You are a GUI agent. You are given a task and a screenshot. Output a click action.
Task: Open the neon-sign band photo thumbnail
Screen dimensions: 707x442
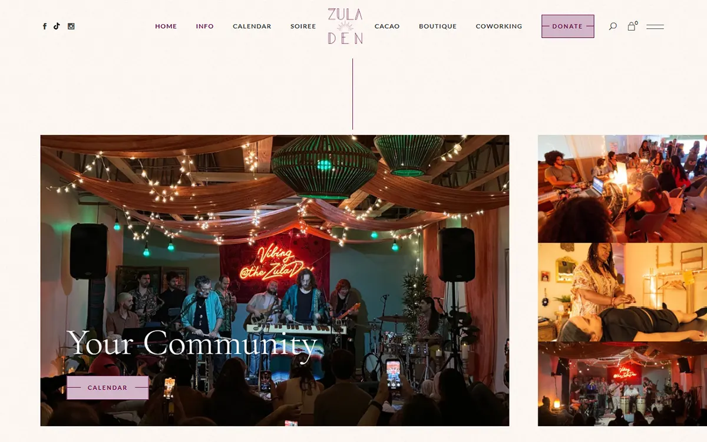(x=622, y=384)
